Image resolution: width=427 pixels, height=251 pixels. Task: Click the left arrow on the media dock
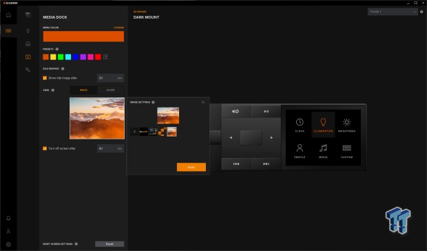[231, 138]
